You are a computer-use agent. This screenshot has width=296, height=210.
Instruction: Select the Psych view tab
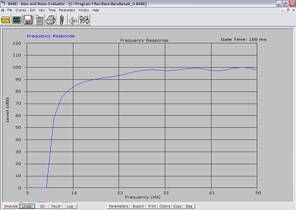pos(56,206)
